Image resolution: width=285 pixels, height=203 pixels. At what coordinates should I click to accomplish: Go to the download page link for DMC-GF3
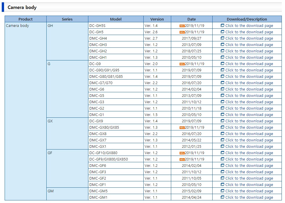249,172
